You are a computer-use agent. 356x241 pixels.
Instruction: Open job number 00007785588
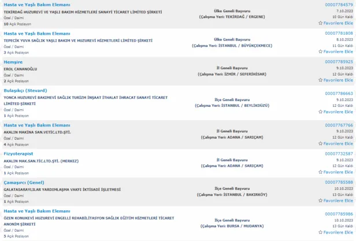coord(338,181)
